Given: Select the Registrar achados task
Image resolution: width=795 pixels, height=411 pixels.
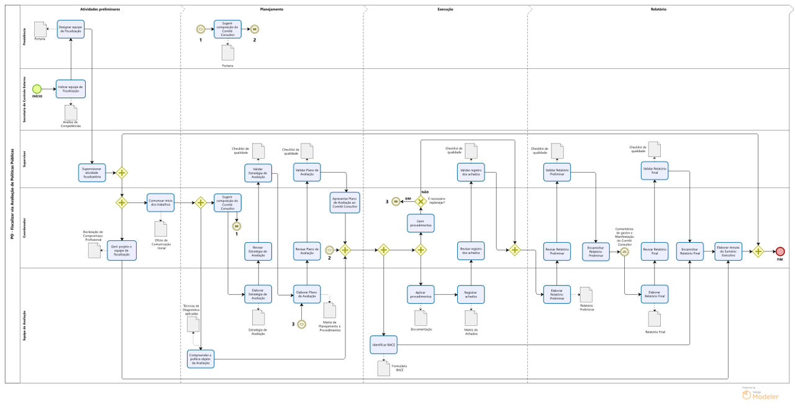Looking at the screenshot, I should (x=471, y=294).
